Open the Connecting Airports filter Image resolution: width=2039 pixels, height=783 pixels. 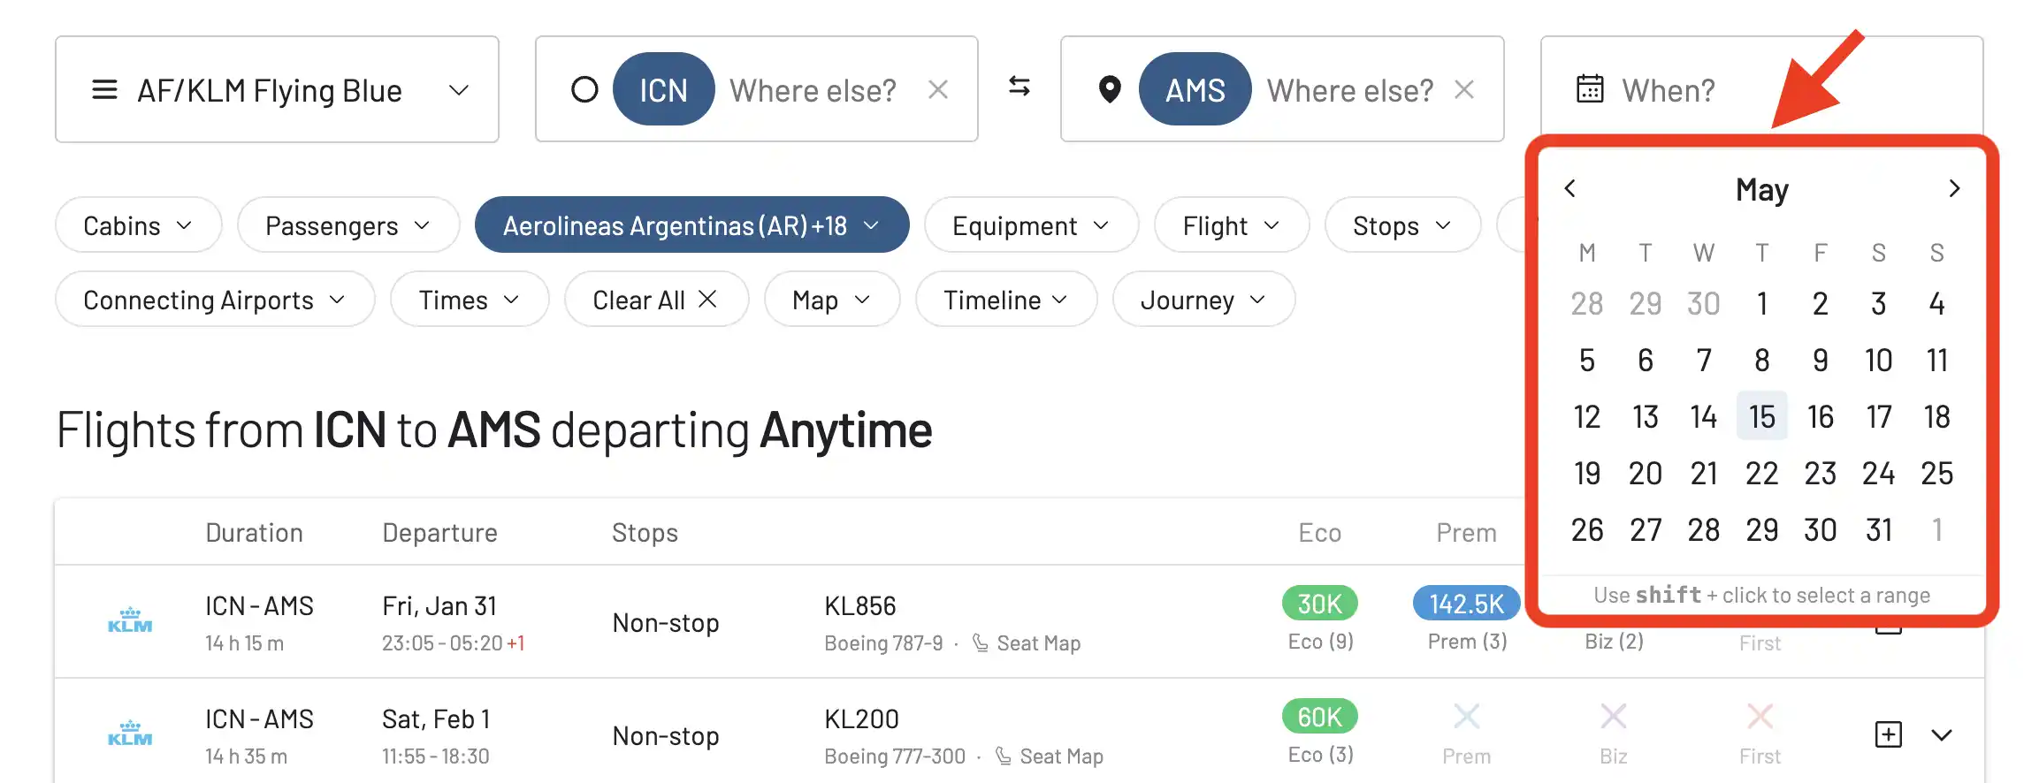[x=215, y=300]
